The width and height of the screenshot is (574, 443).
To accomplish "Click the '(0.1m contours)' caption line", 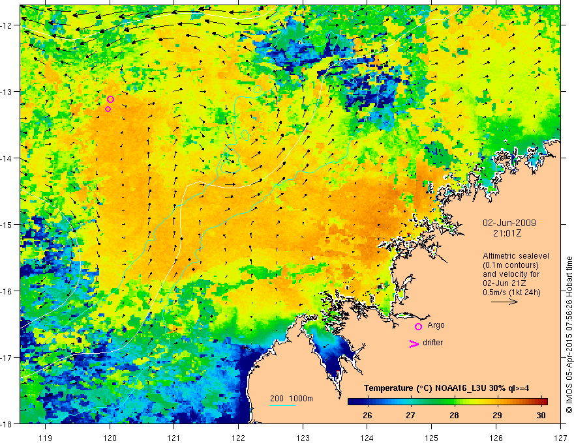I will (511, 265).
